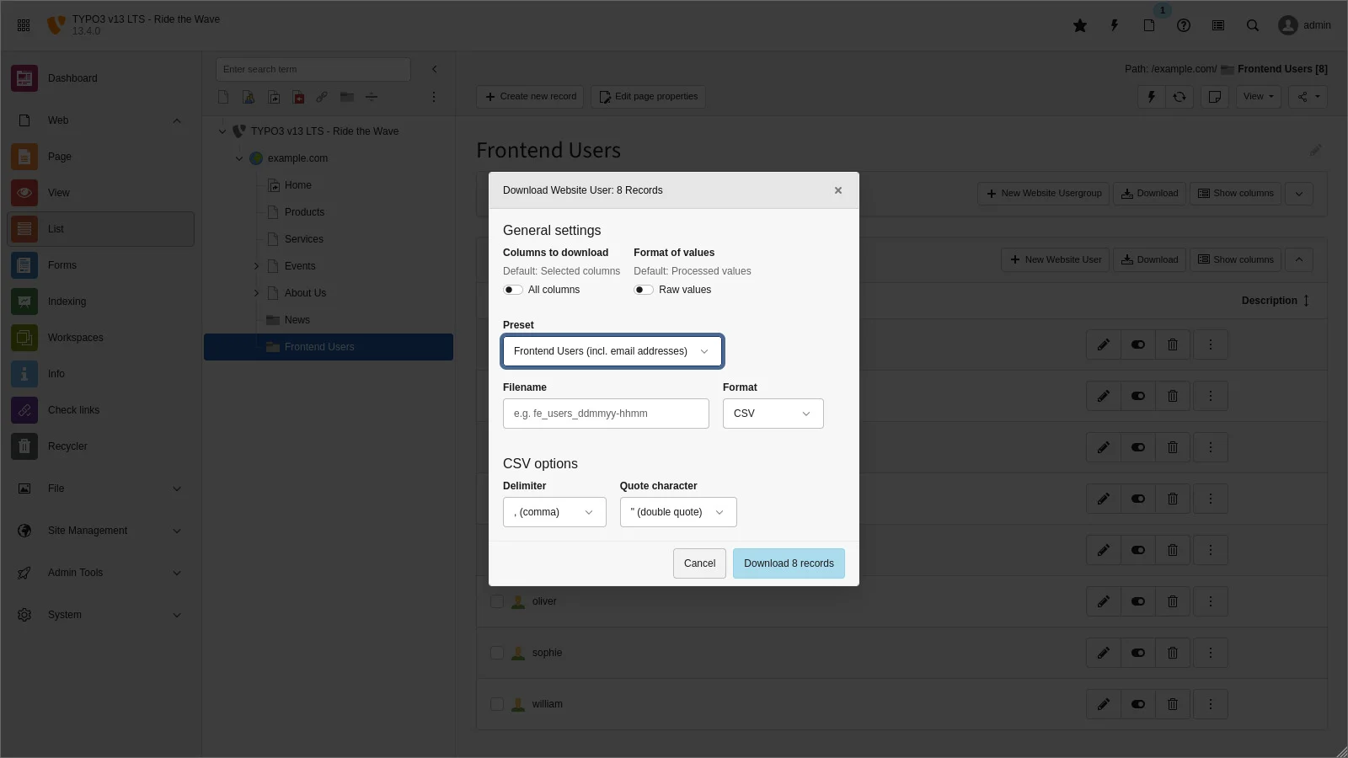Open the Dashboard module
This screenshot has width=1348, height=758.
pyautogui.click(x=72, y=77)
